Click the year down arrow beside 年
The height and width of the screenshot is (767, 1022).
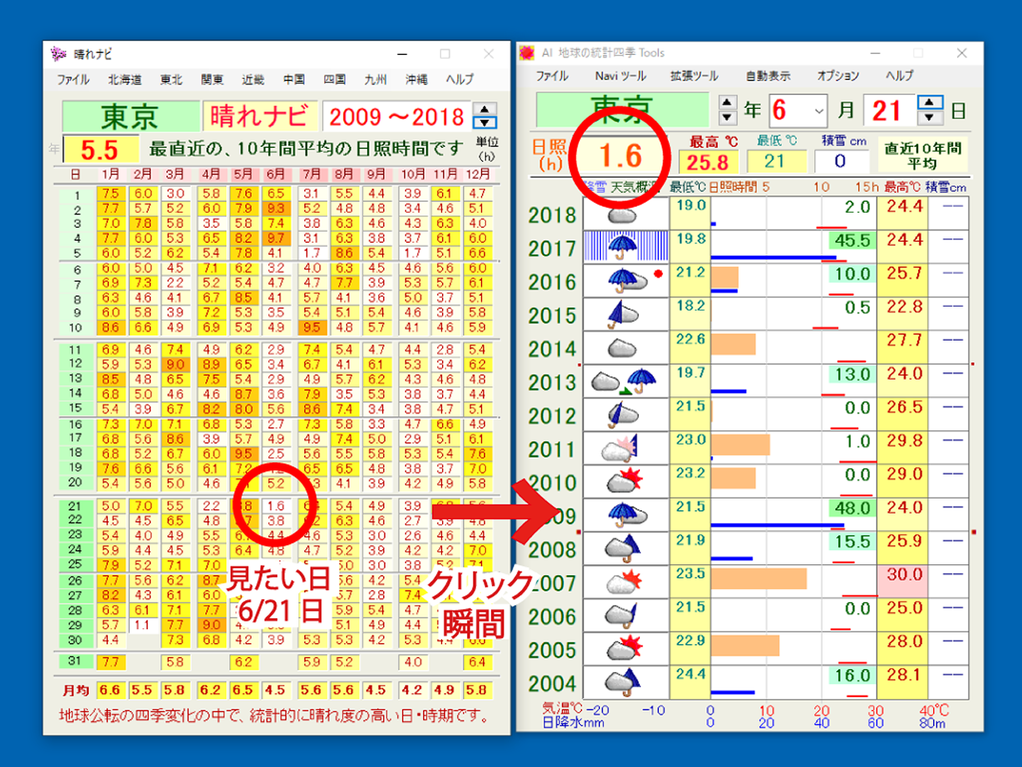point(727,117)
